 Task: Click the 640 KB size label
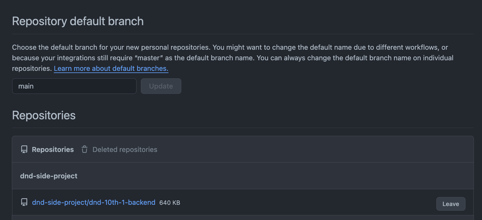pyautogui.click(x=169, y=203)
